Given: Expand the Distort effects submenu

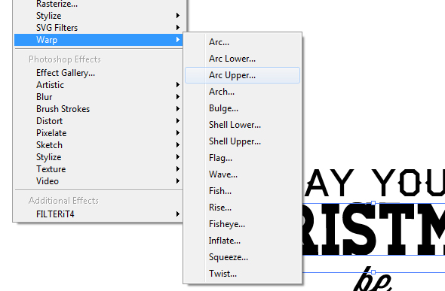Looking at the screenshot, I should click(98, 121).
